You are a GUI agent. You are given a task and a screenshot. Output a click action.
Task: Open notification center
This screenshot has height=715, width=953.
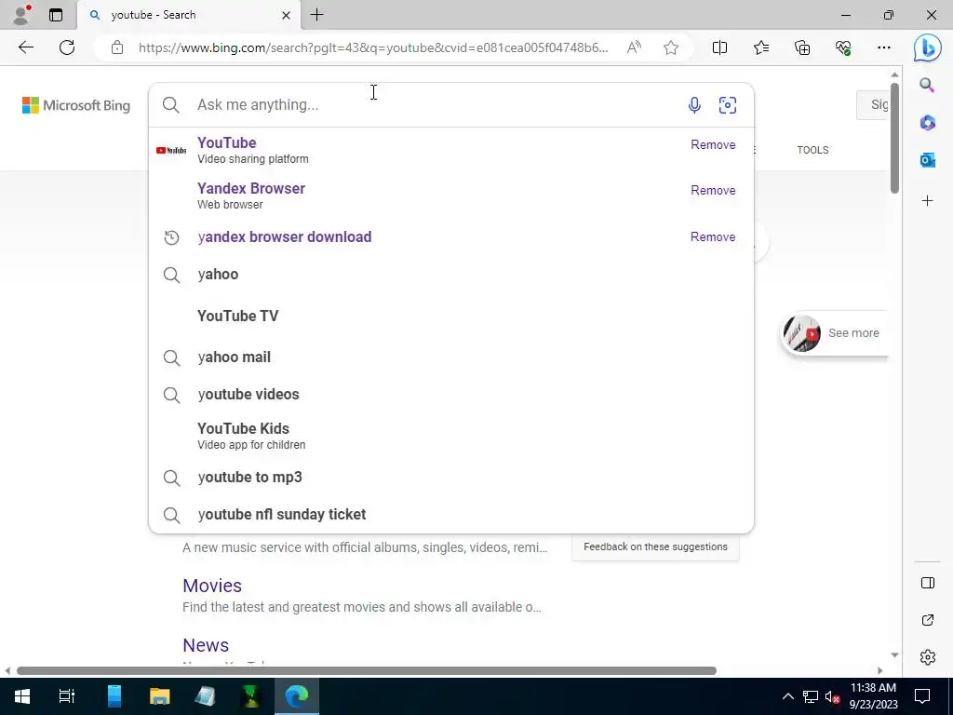click(x=922, y=696)
